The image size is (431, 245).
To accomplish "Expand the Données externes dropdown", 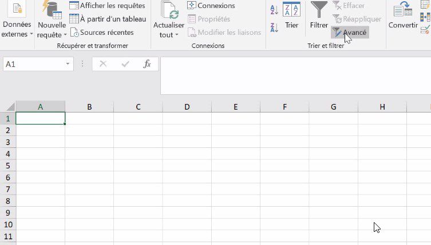I will [x=17, y=35].
